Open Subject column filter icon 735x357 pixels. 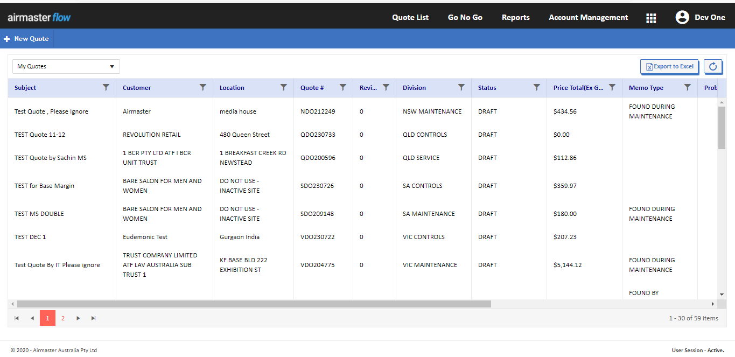[106, 87]
